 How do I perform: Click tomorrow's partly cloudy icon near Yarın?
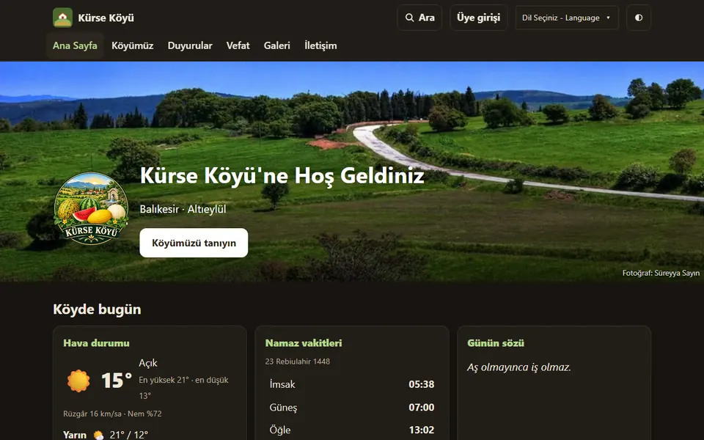98,435
